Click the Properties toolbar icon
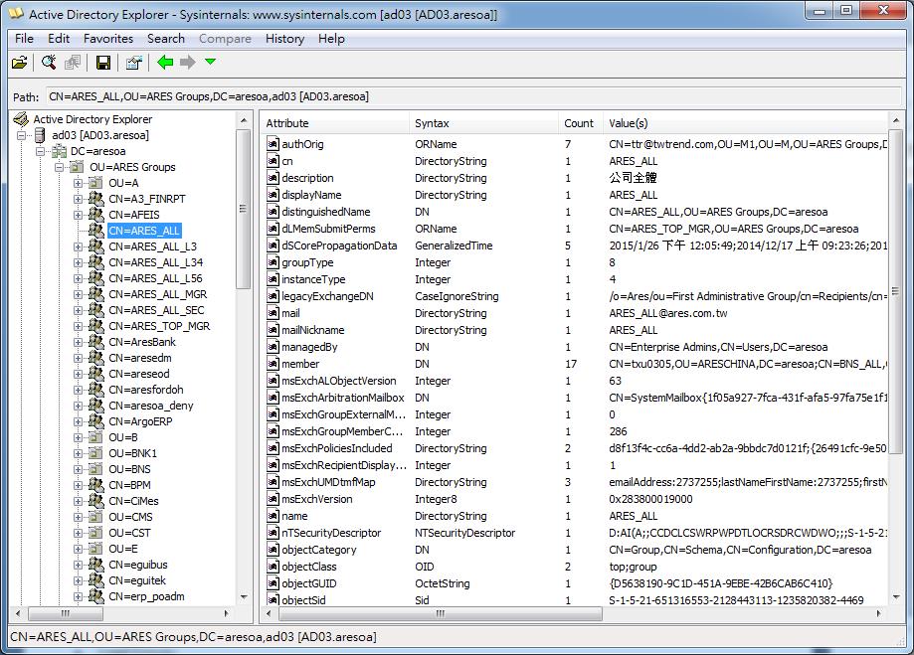 click(x=134, y=63)
